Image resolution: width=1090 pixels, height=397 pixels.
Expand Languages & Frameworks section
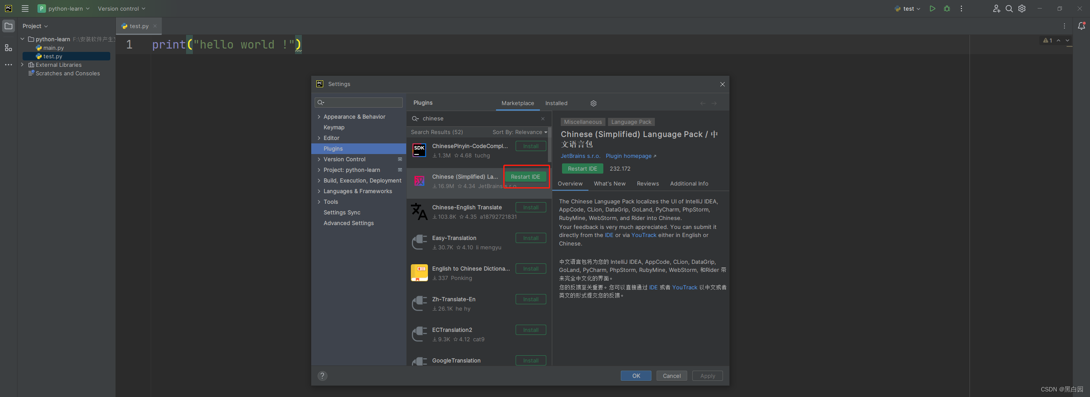[319, 191]
